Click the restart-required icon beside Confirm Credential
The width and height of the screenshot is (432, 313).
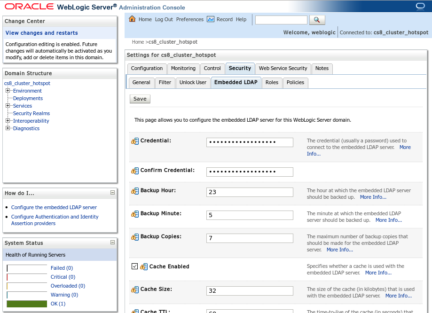point(135,171)
